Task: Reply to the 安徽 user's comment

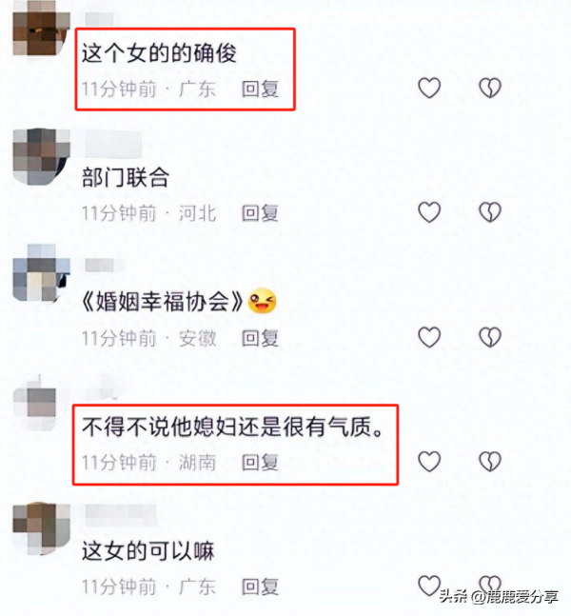Action: 260,338
